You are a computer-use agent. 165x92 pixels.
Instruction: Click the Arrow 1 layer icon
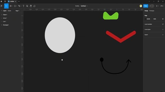pos(2,18)
